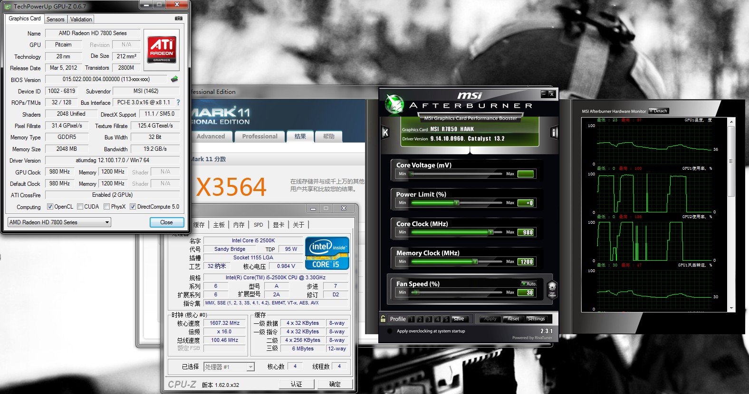Image resolution: width=749 pixels, height=394 pixels.
Task: Select Afterburner profile slot 3
Action: pos(429,319)
